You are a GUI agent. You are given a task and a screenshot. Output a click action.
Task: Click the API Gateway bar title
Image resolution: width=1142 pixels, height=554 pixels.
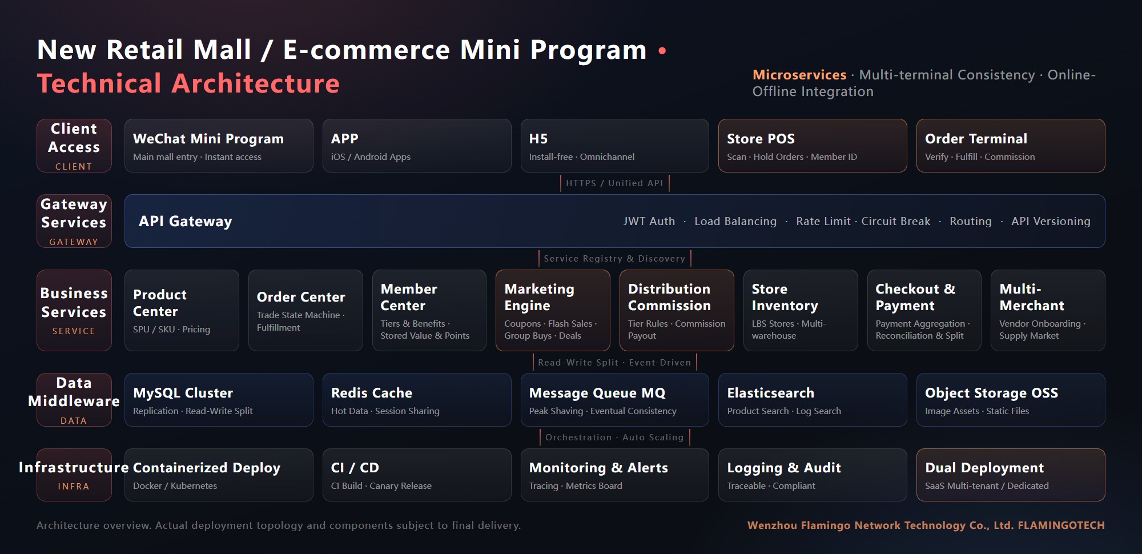pos(186,221)
